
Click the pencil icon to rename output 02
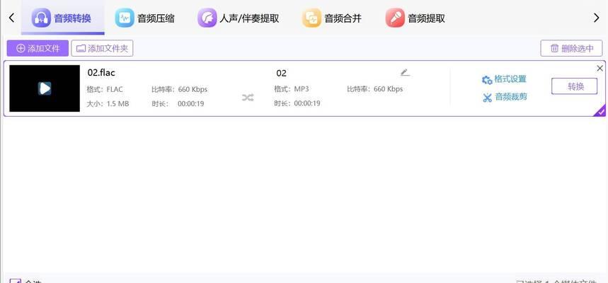(x=405, y=72)
